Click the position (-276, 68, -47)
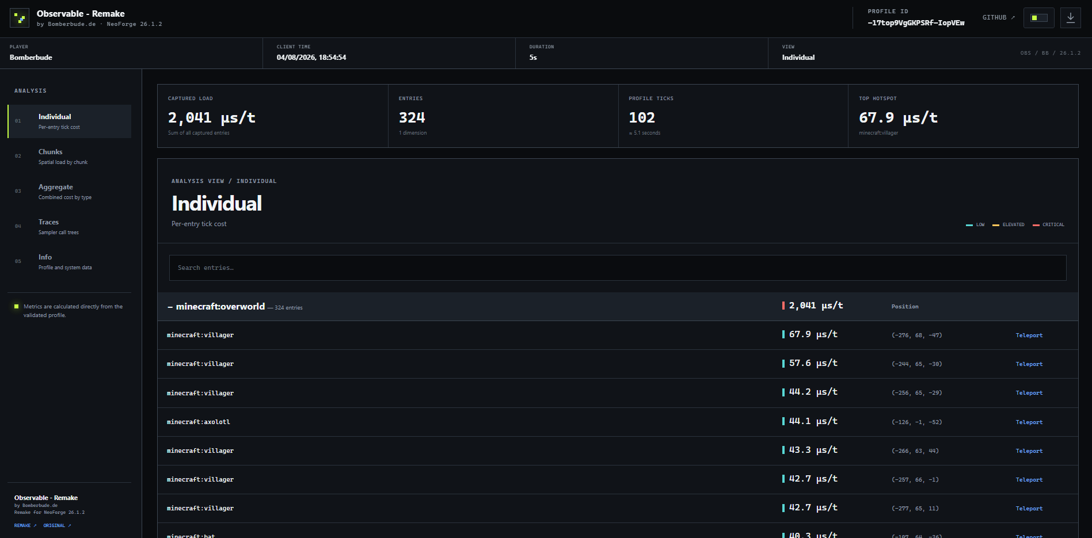 916,335
